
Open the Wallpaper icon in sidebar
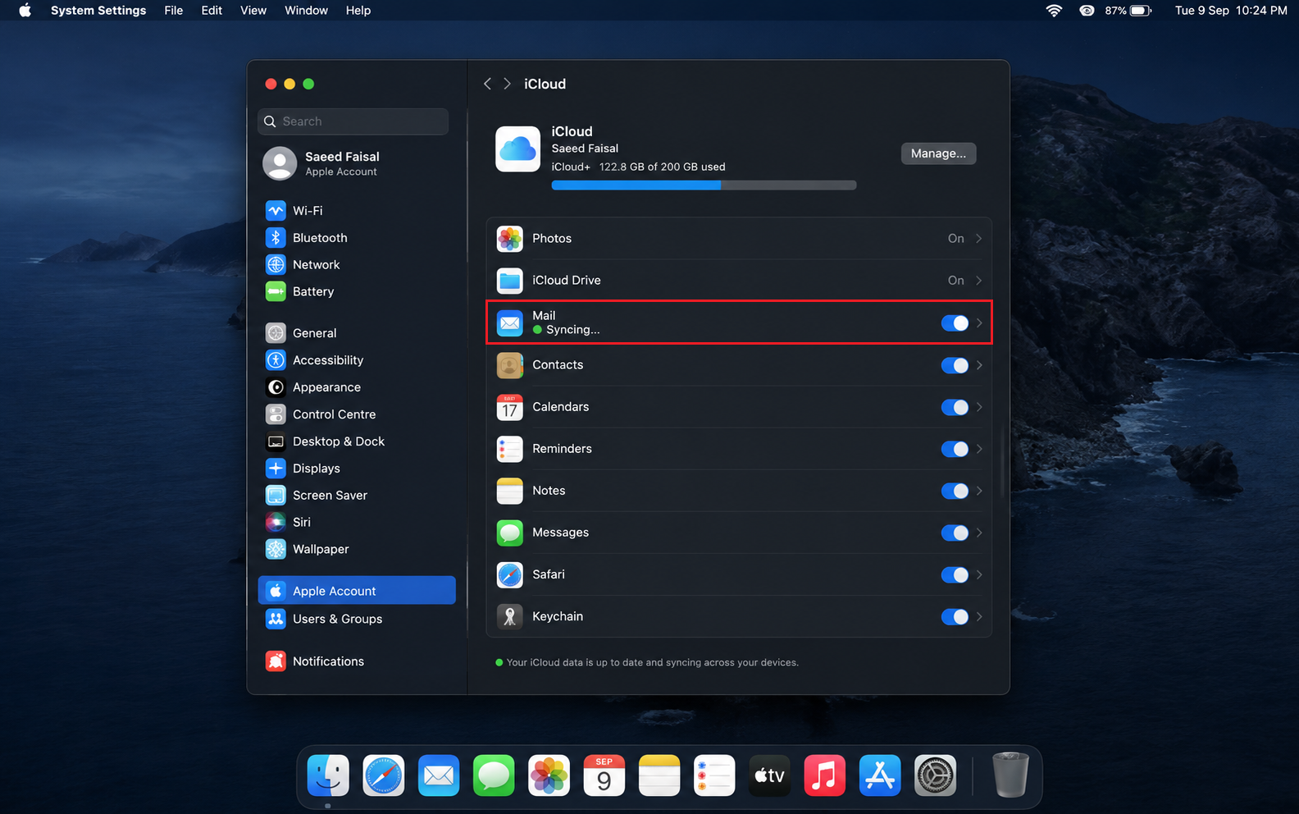pyautogui.click(x=276, y=549)
